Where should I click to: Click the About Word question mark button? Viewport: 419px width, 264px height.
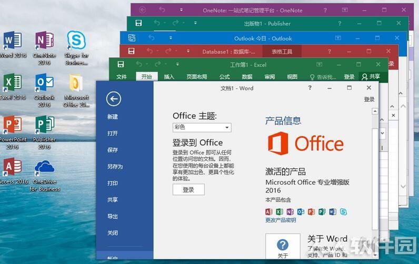[283, 246]
